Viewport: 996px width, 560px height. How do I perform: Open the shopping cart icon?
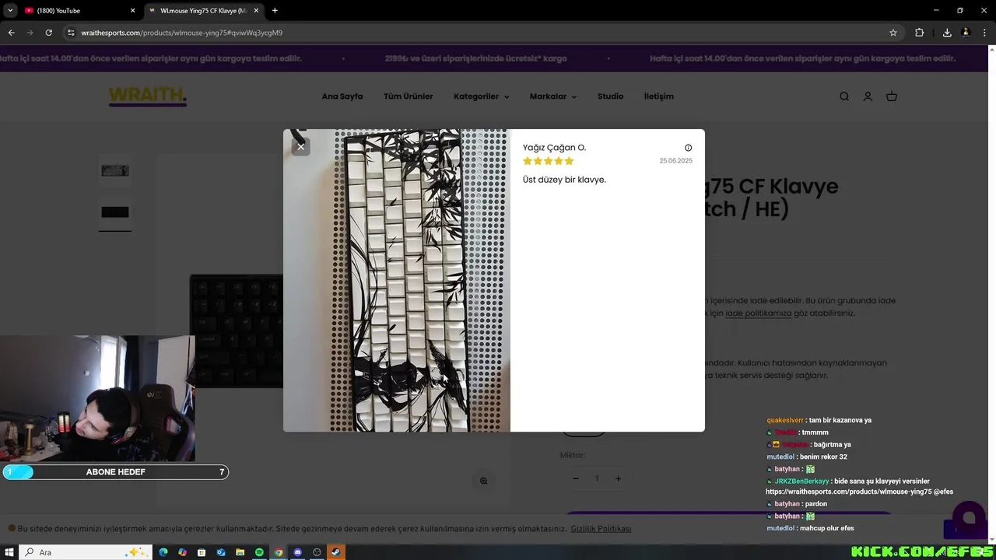(x=892, y=96)
